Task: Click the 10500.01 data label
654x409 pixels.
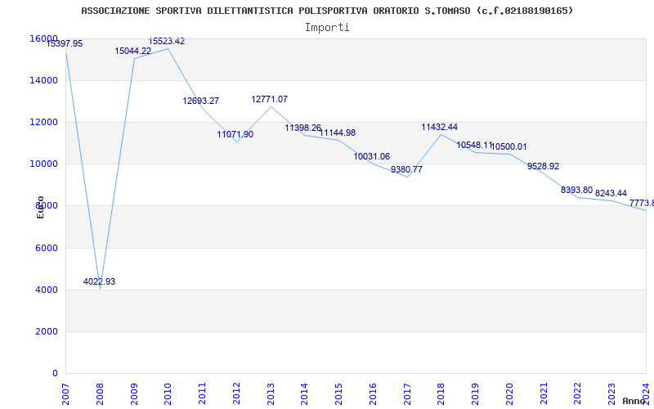Action: 508,147
